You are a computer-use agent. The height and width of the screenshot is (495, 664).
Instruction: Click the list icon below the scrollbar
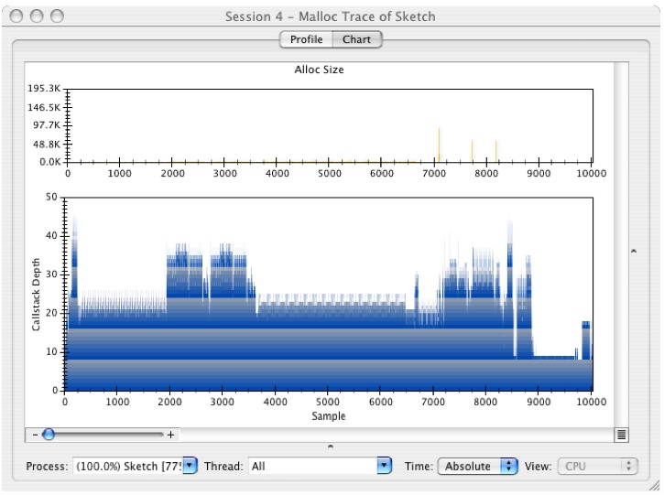click(621, 435)
